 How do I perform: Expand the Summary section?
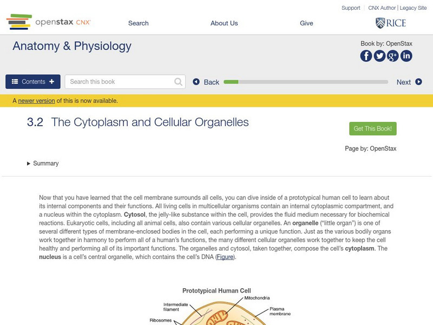point(43,164)
